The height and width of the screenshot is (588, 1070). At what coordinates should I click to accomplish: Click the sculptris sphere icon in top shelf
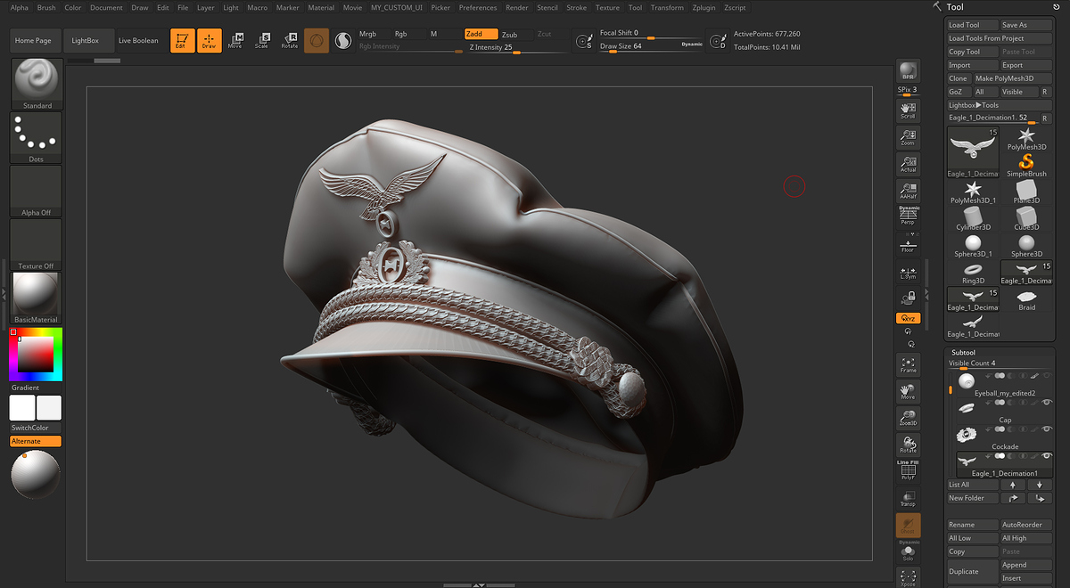[x=343, y=40]
